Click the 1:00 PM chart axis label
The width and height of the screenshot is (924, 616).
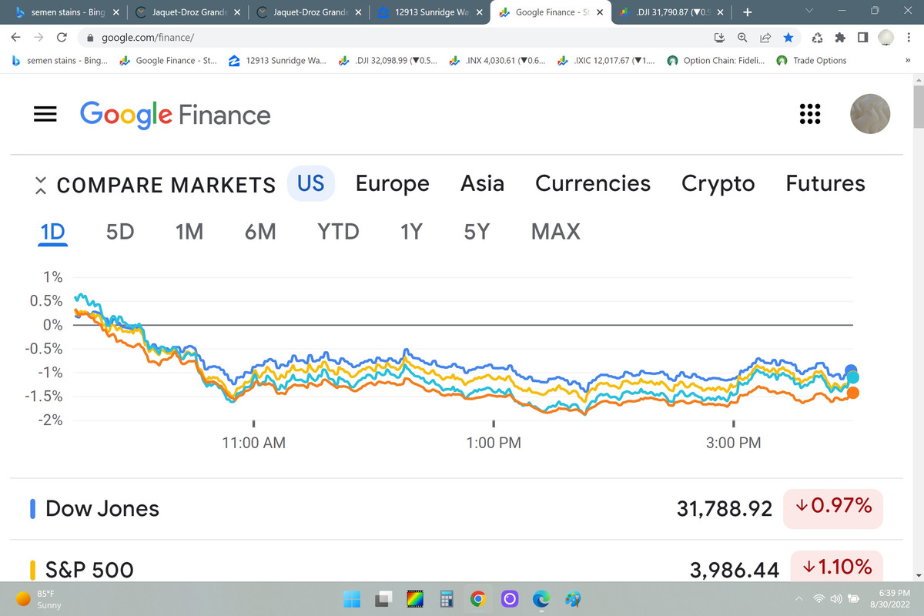(x=494, y=443)
